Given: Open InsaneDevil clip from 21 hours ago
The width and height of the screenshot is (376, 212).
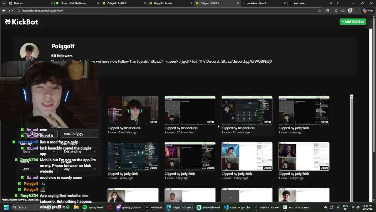Looking at the screenshot, I should click(247, 110).
